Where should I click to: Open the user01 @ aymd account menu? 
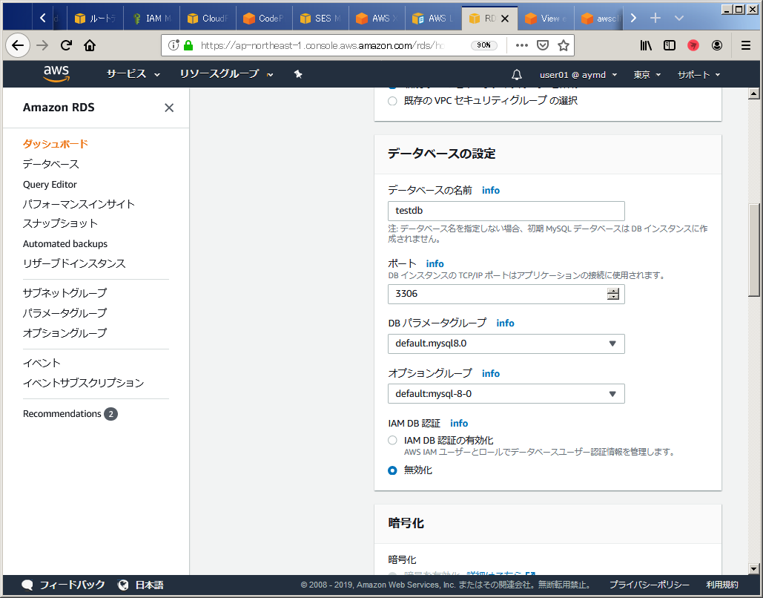point(578,74)
